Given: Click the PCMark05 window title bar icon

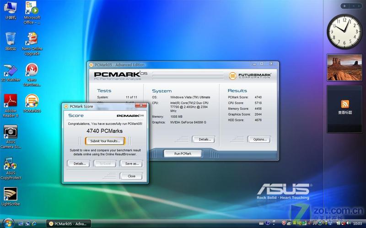Looking at the screenshot, I should tap(91, 65).
